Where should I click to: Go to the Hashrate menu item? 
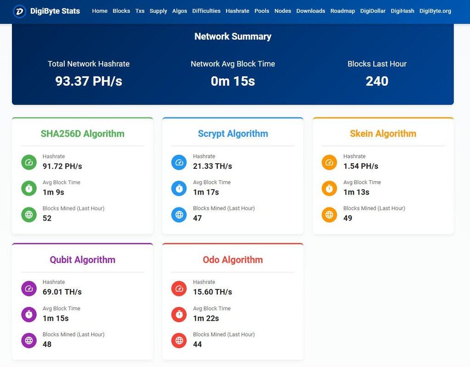pos(238,11)
